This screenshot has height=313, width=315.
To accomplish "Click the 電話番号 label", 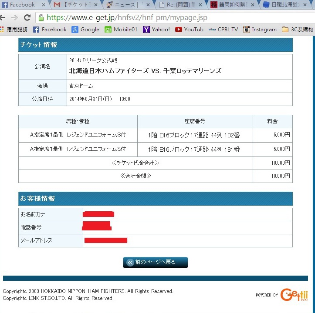I will pyautogui.click(x=31, y=227).
